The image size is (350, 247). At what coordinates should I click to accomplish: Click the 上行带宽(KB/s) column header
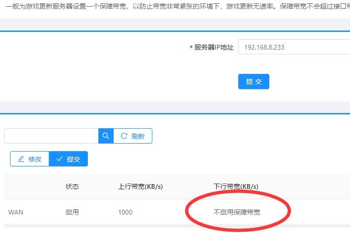[140, 186]
